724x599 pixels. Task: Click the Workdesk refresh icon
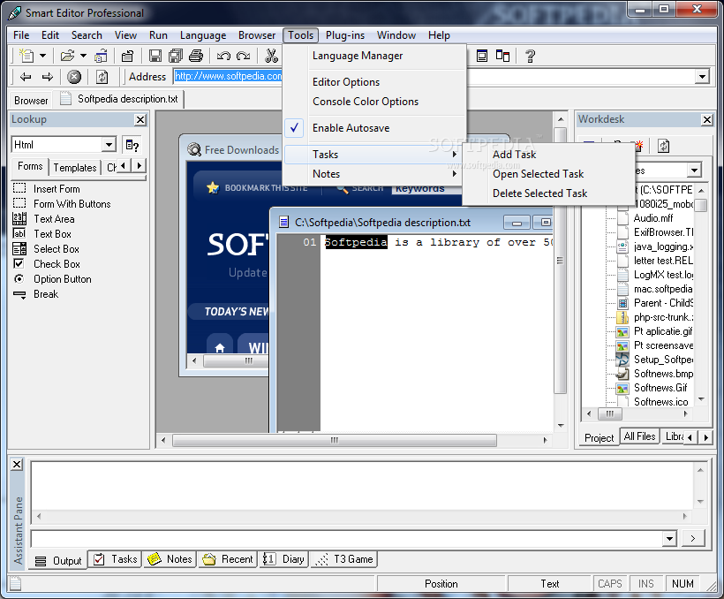pos(663,146)
